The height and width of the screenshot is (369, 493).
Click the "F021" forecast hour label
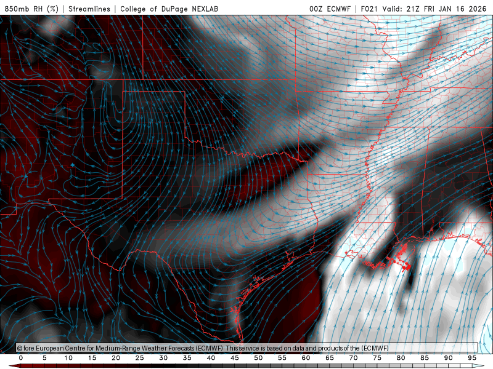[369, 9]
